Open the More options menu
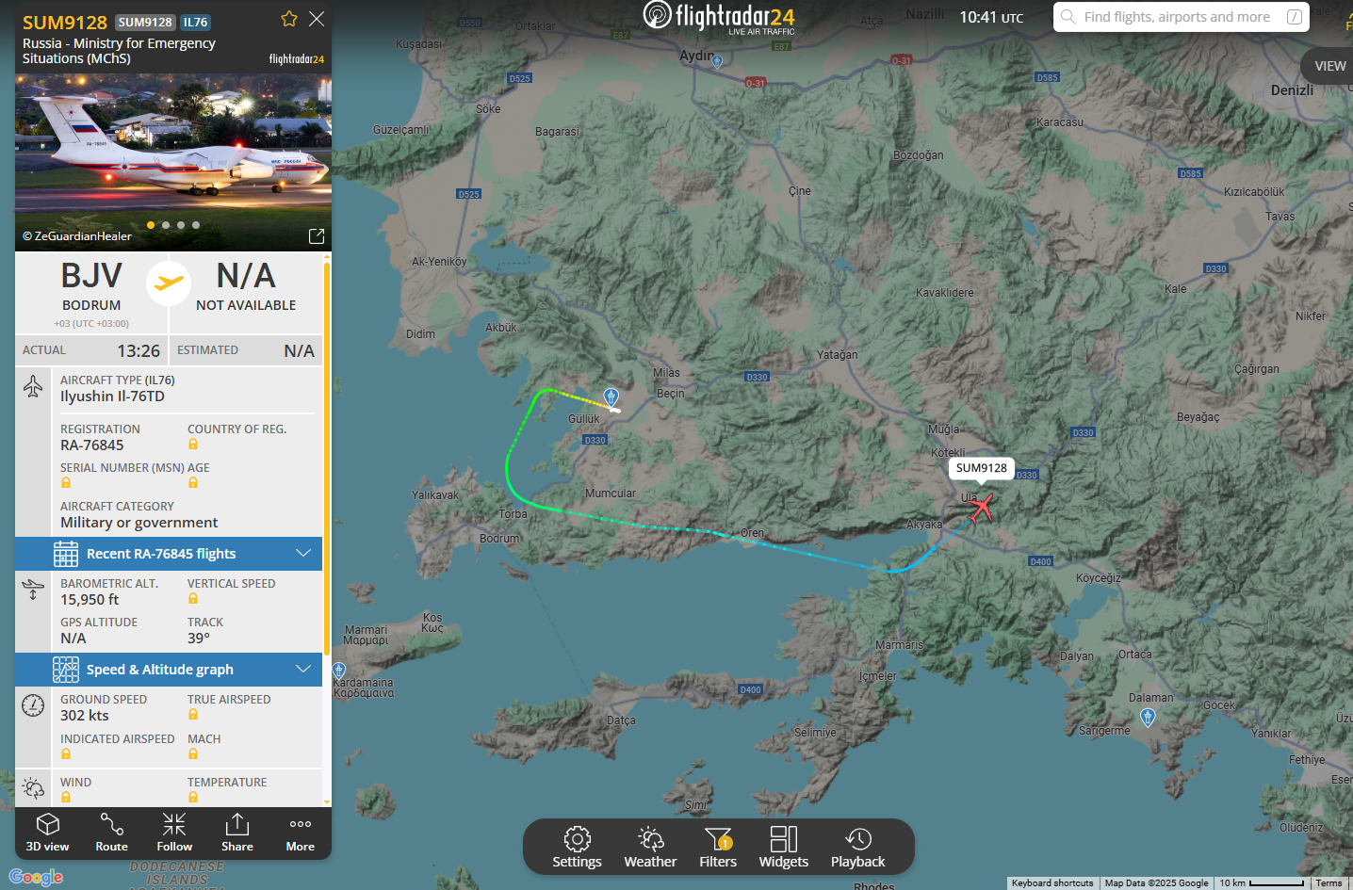The image size is (1353, 890). click(301, 833)
